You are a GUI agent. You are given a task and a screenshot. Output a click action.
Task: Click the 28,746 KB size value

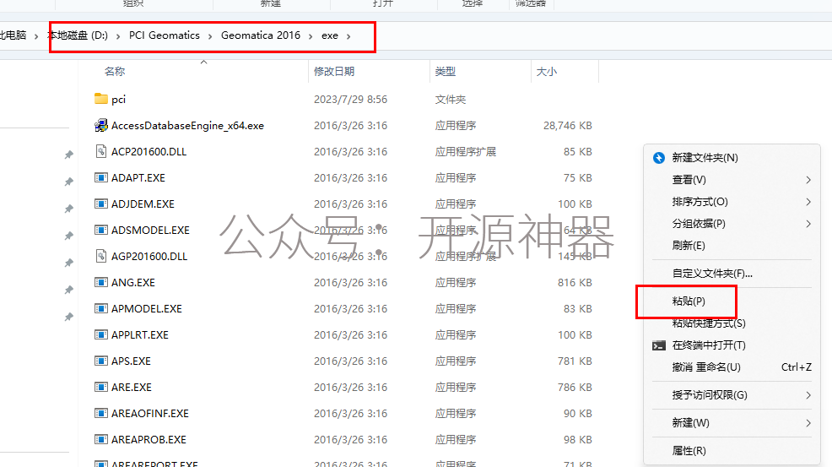point(568,126)
